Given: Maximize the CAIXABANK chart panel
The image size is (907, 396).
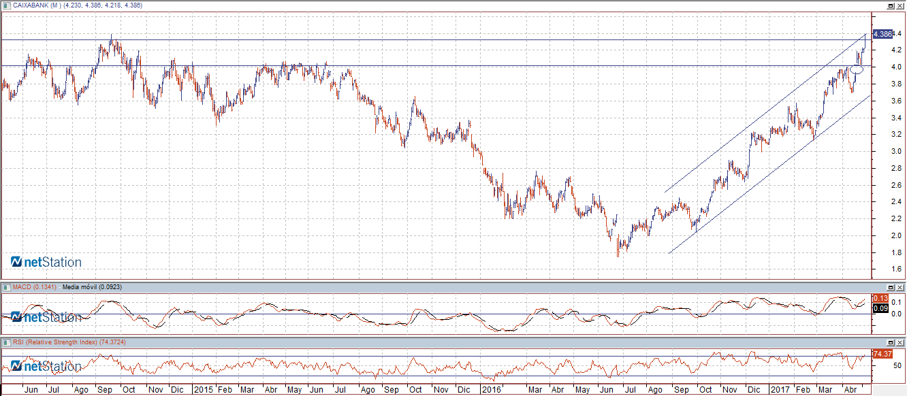Looking at the screenshot, I should point(890,5).
